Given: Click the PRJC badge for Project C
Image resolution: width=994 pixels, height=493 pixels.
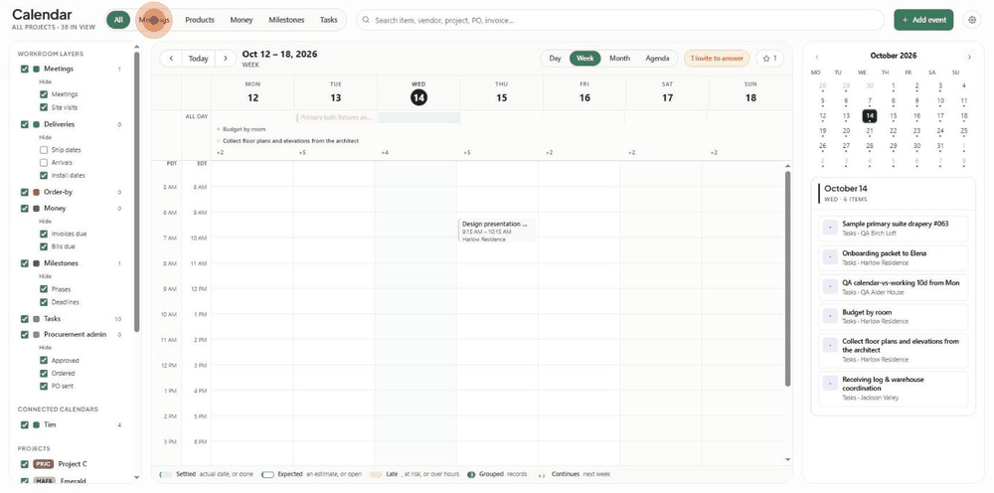Looking at the screenshot, I should tap(43, 464).
